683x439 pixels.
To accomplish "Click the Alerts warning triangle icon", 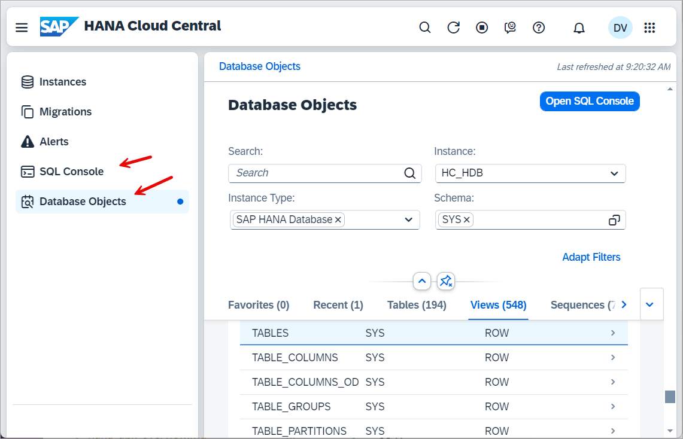I will pos(28,141).
